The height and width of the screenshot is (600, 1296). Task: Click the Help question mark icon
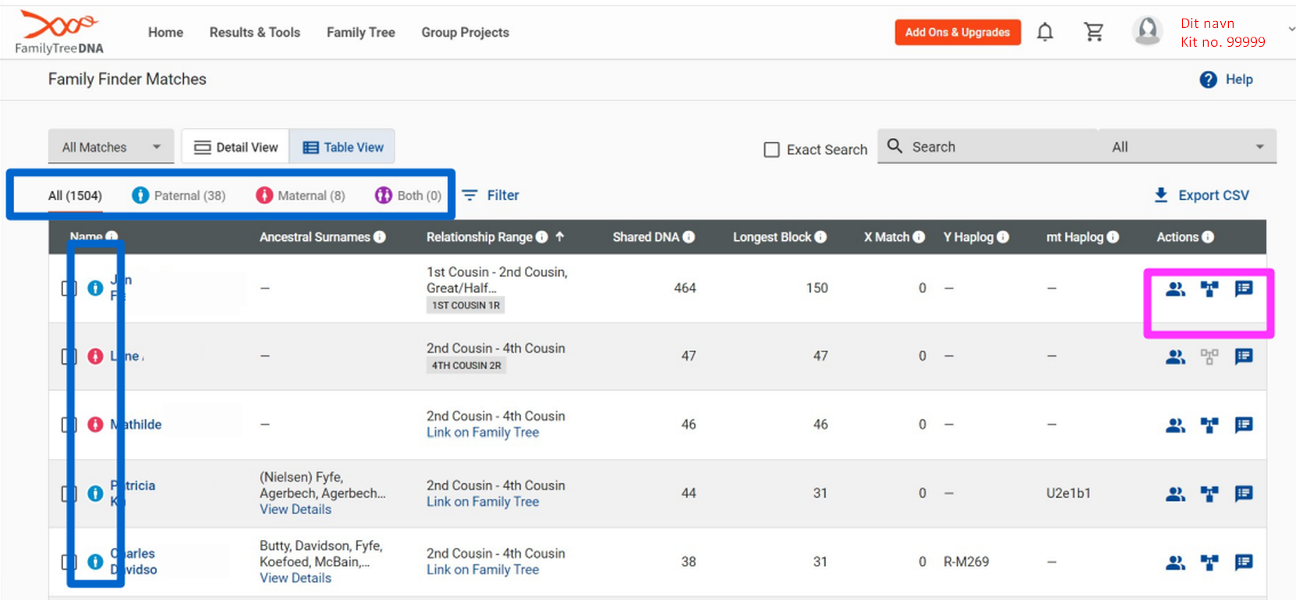point(1208,79)
